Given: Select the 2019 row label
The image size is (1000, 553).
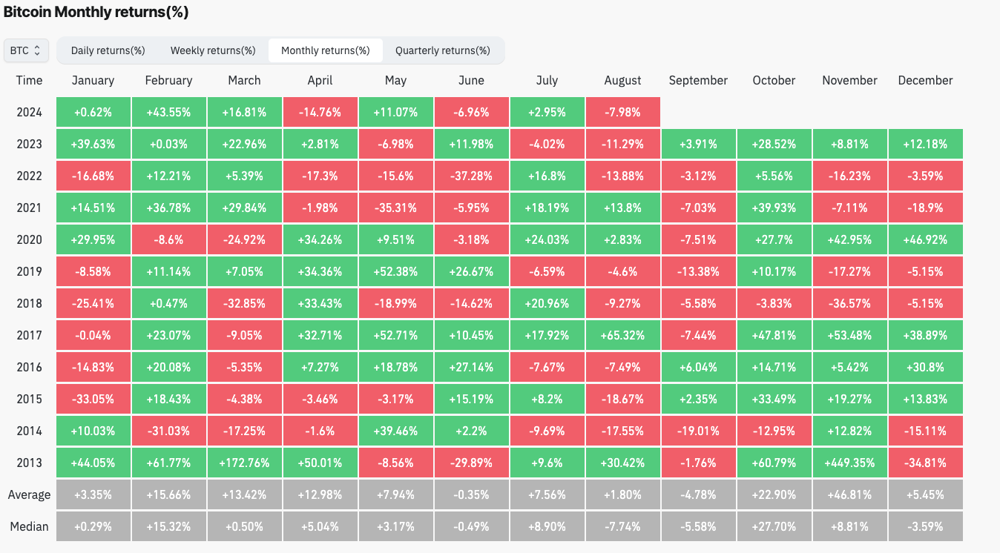Looking at the screenshot, I should pyautogui.click(x=30, y=271).
